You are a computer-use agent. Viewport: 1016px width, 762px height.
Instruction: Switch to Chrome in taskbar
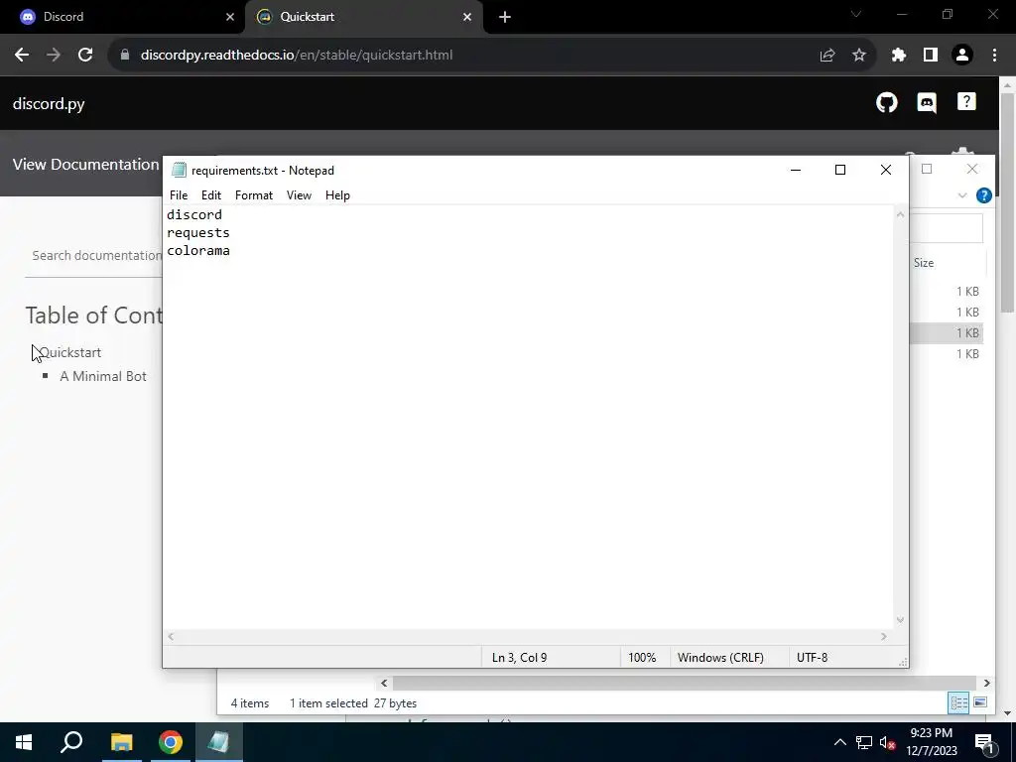click(x=171, y=742)
